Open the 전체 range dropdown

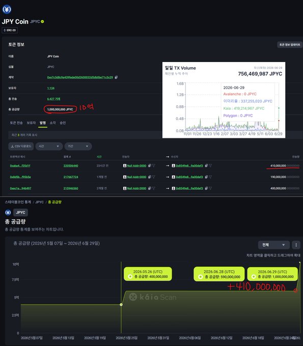coord(274,245)
